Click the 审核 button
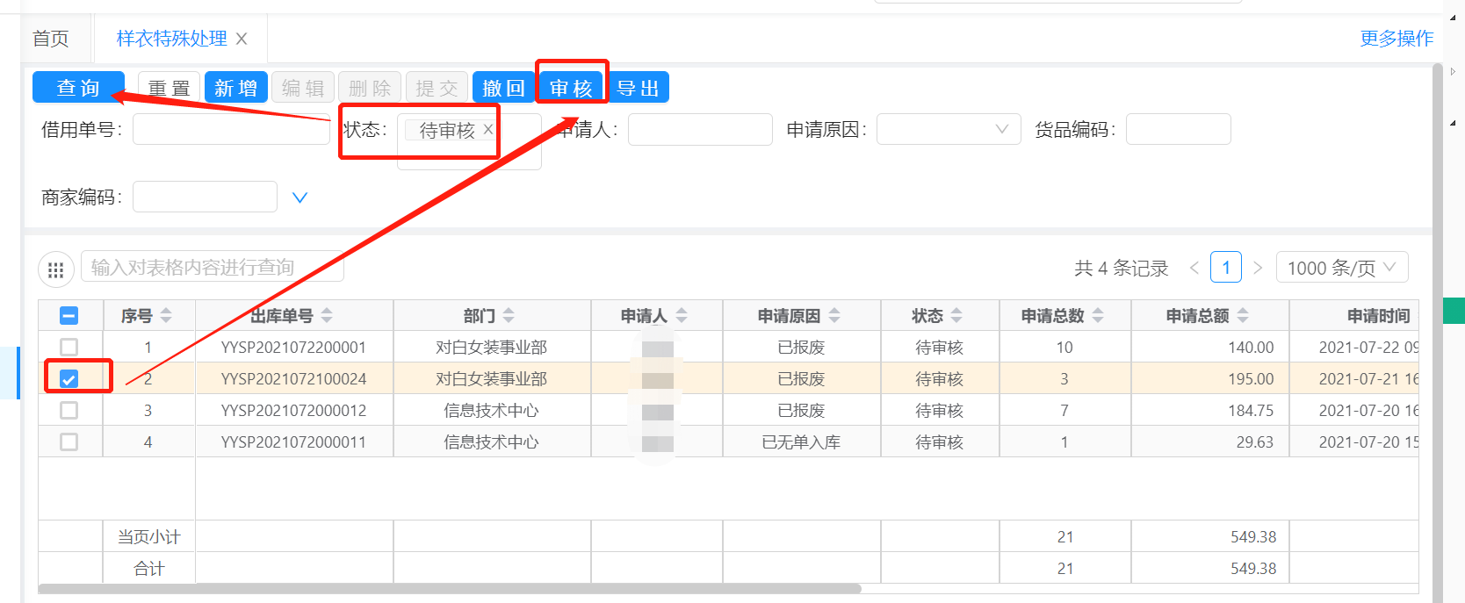Image resolution: width=1465 pixels, height=603 pixels. (x=571, y=88)
